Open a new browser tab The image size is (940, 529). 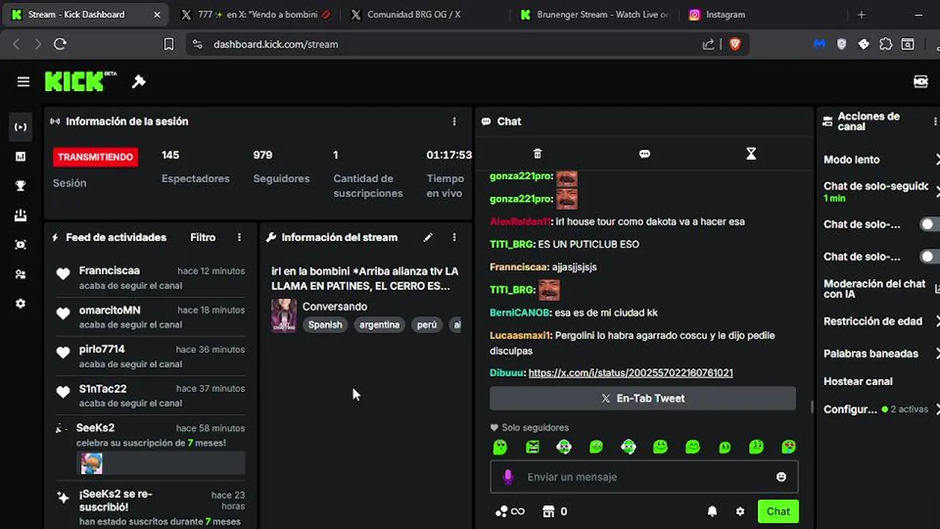click(861, 15)
